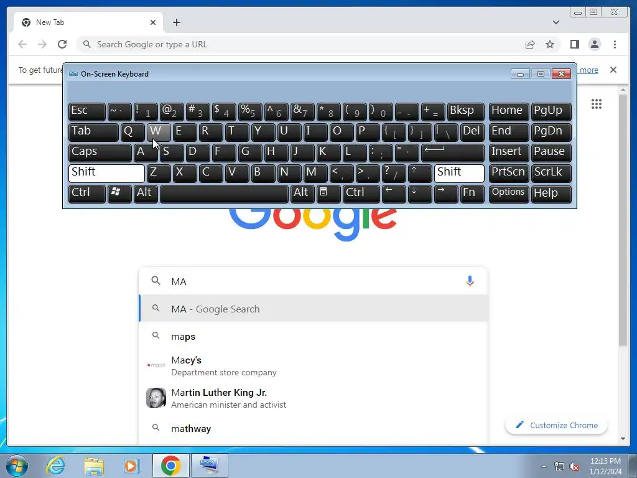Focus the Chrome address bar
The height and width of the screenshot is (478, 637).
(300, 44)
